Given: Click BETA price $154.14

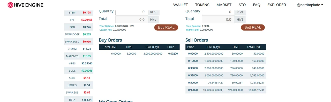Looking at the screenshot, I should 87,100.
